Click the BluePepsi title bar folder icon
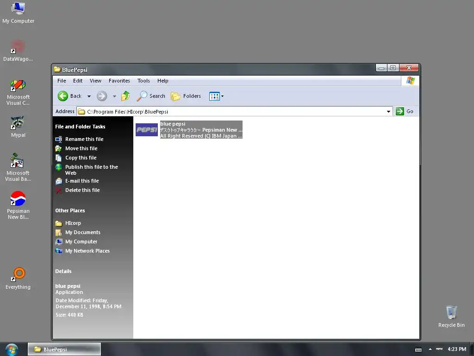Screen dimensions: 474x356 click(57, 70)
